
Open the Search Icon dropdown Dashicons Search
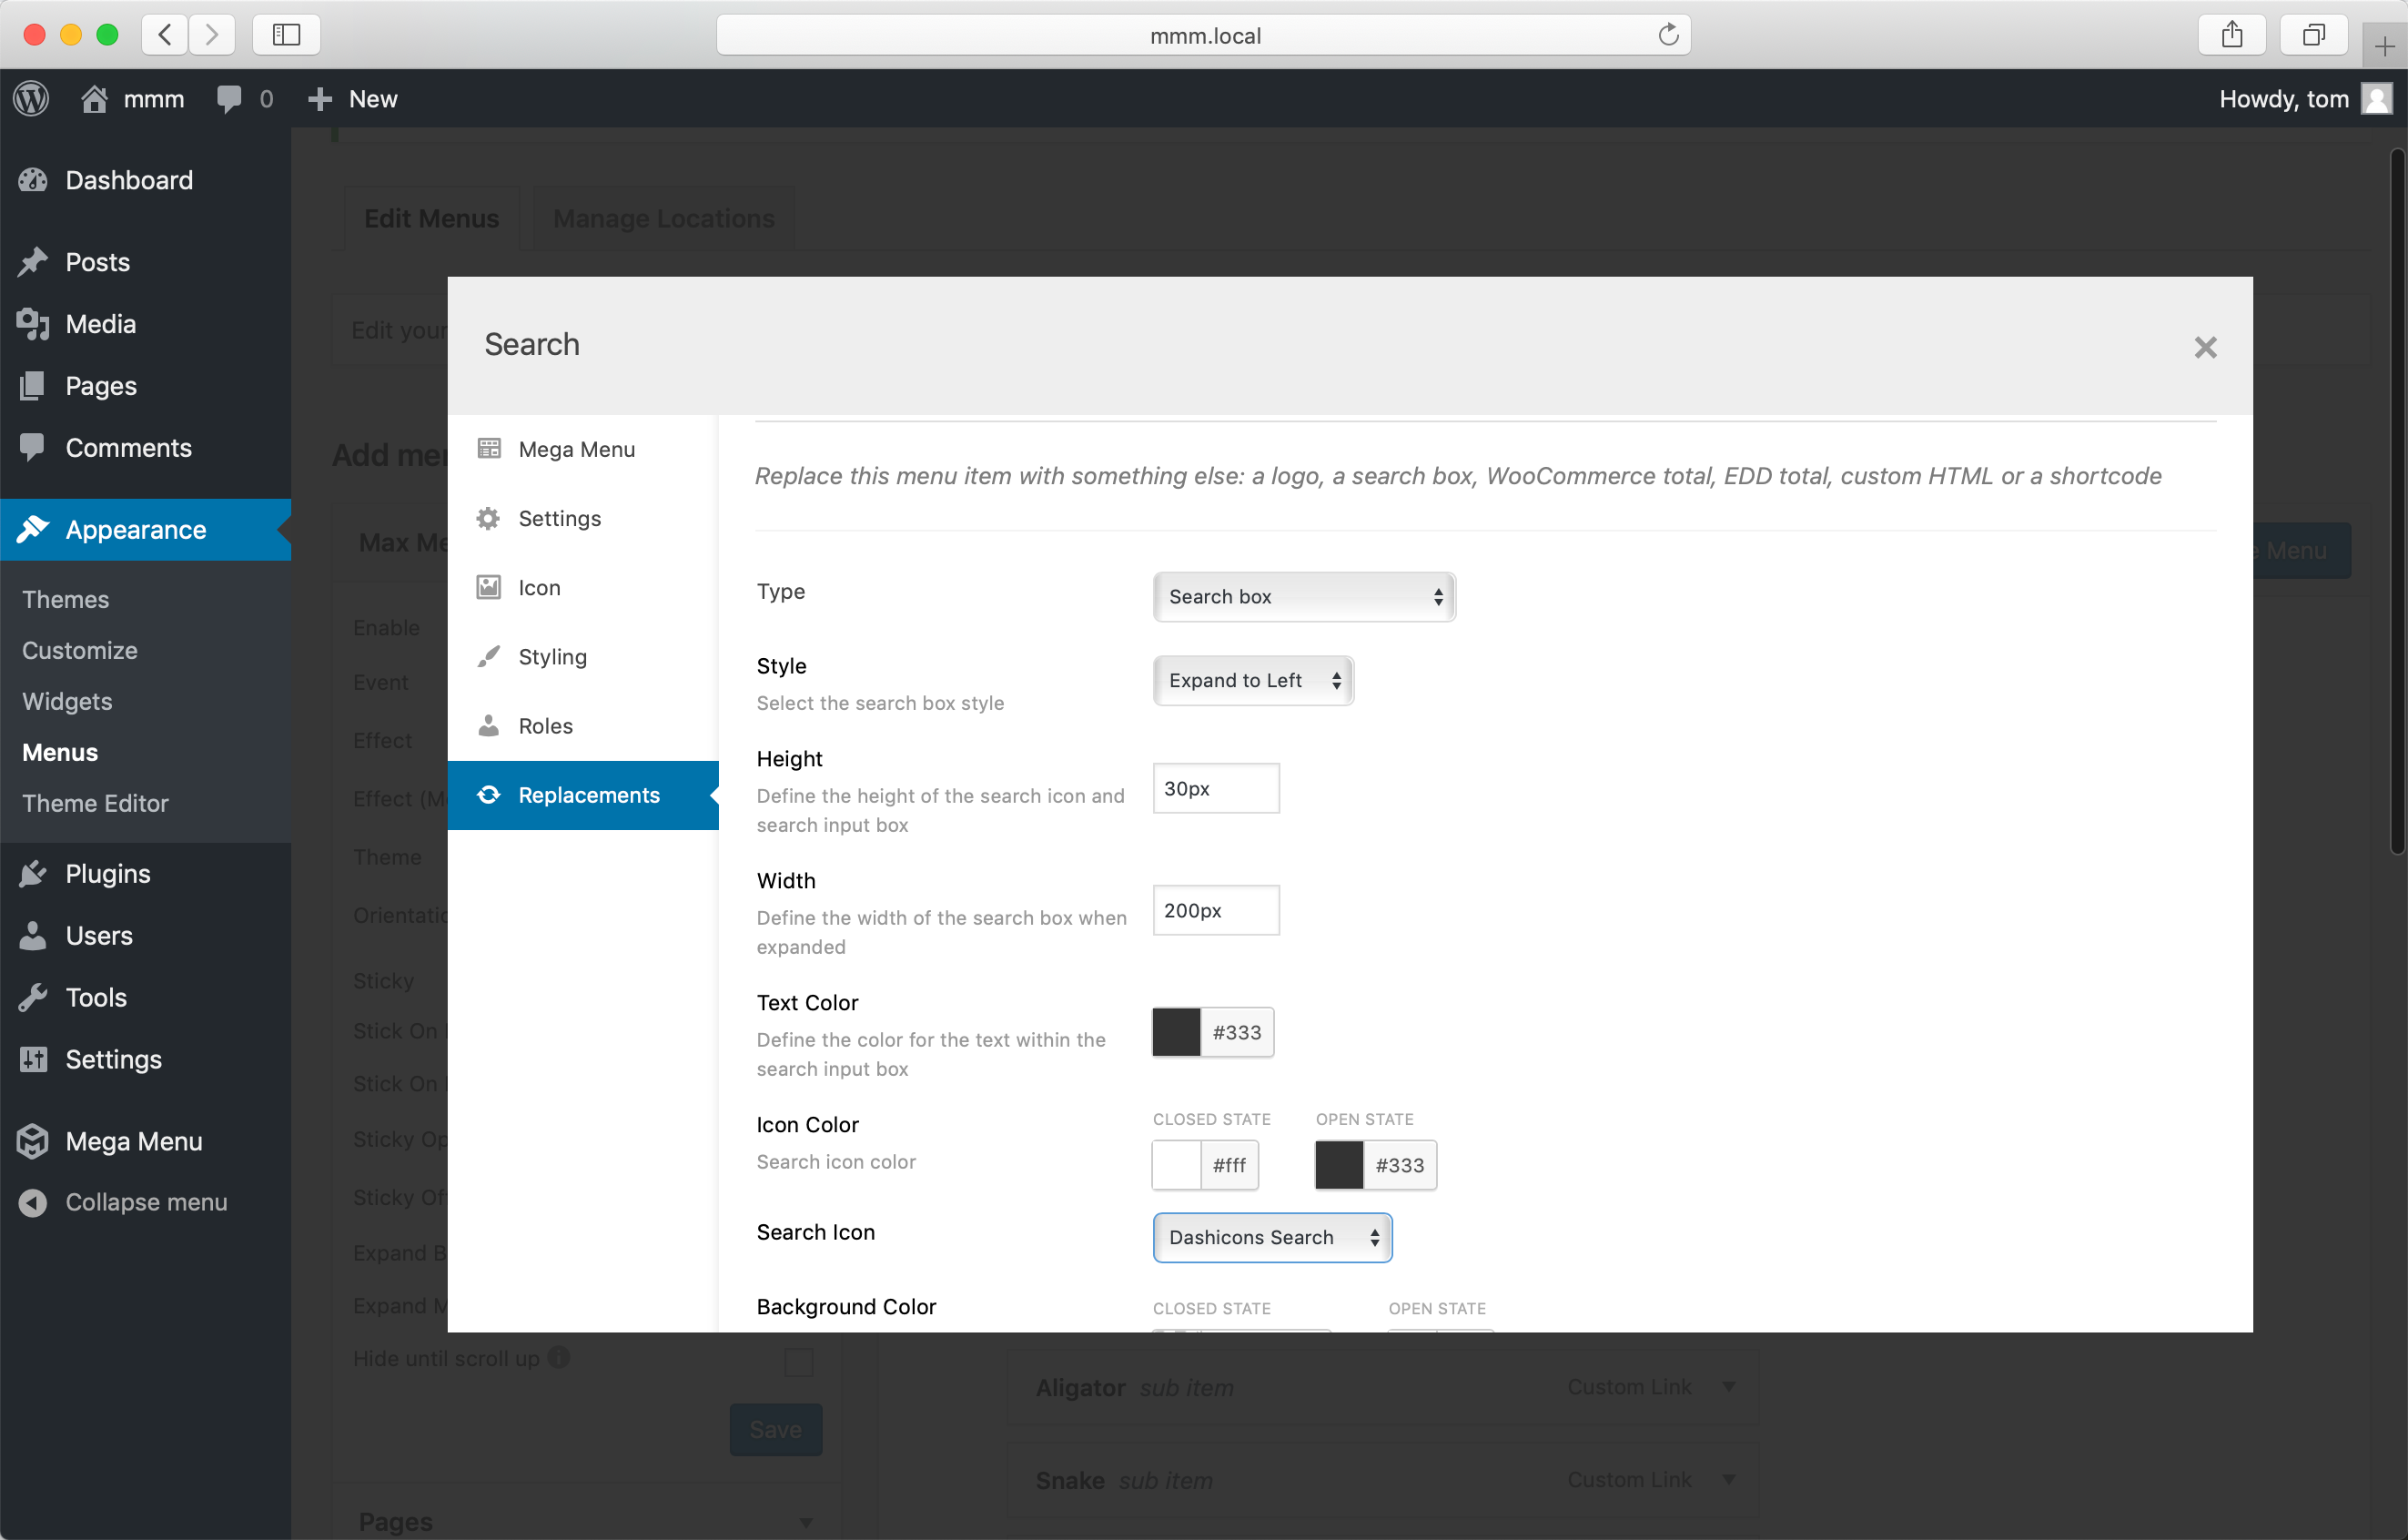pos(1271,1238)
